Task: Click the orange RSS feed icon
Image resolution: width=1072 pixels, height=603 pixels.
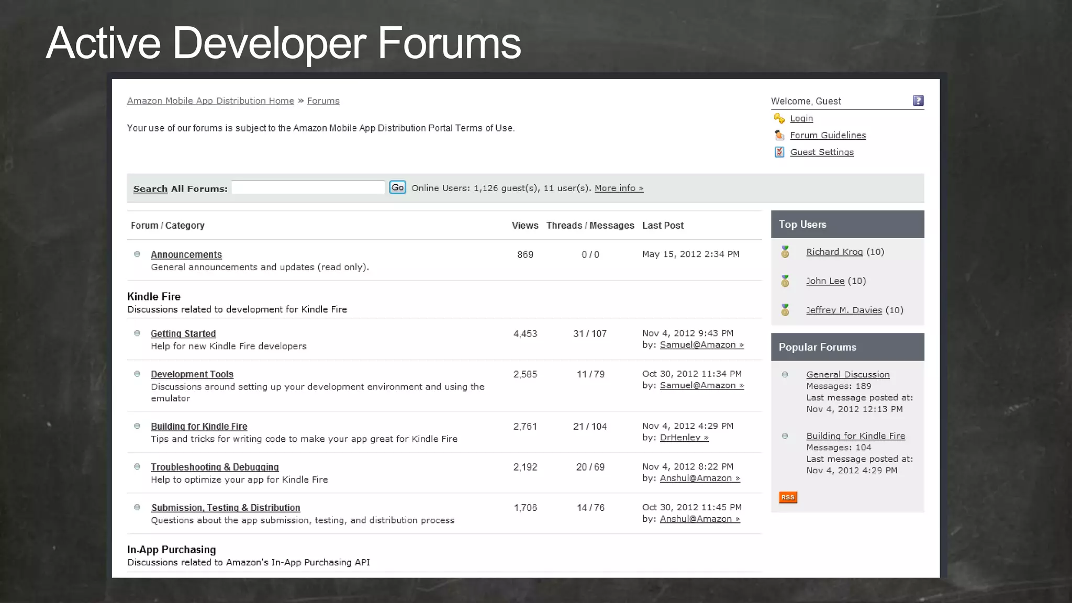Action: click(x=788, y=497)
